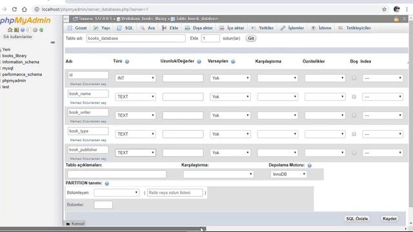The width and height of the screenshot is (413, 232).
Task: Click the Git button
Action: (251, 39)
